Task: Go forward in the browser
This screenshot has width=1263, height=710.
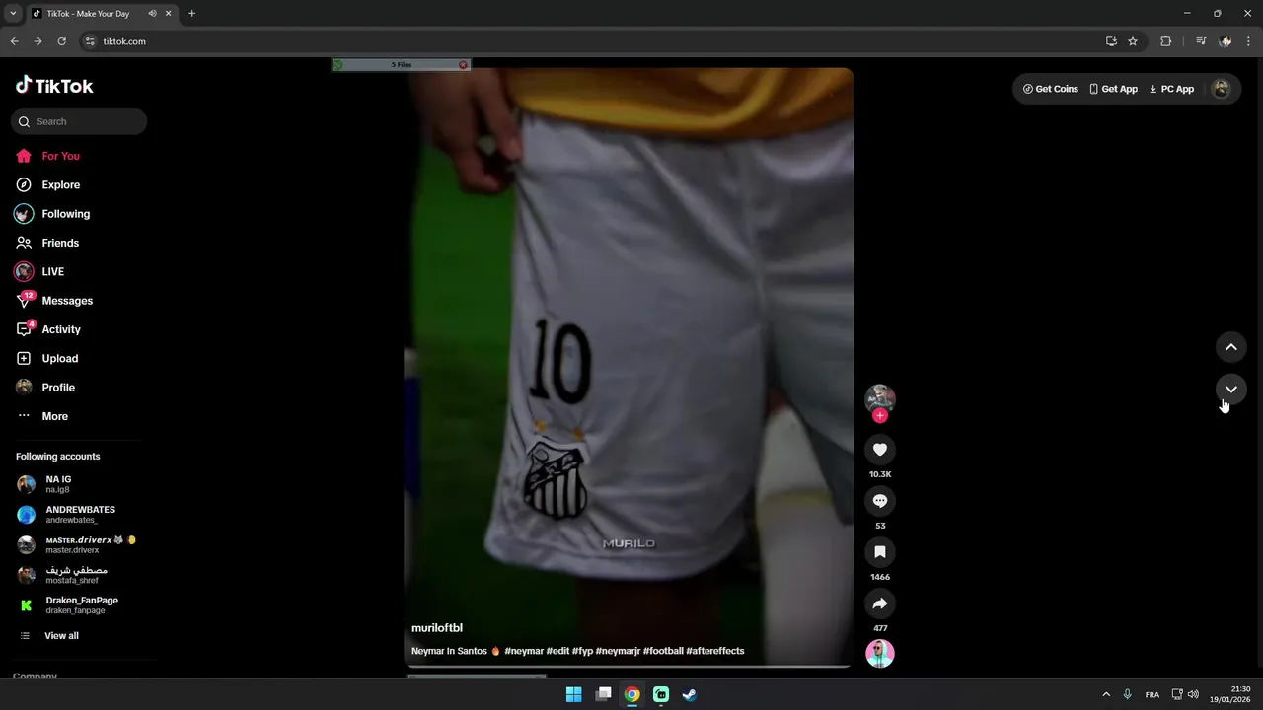Action: (37, 41)
